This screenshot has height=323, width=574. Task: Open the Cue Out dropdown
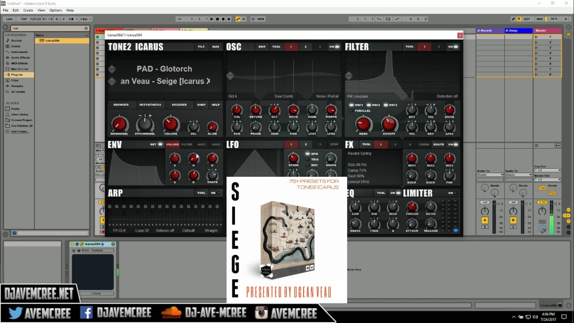pyautogui.click(x=547, y=170)
